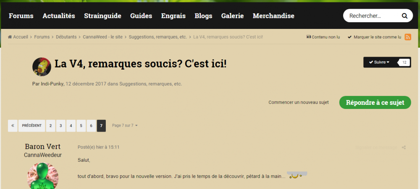The width and height of the screenshot is (420, 189).
Task: Go to page 3
Action: (61, 126)
